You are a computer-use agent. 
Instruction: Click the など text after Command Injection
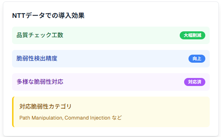117,118
